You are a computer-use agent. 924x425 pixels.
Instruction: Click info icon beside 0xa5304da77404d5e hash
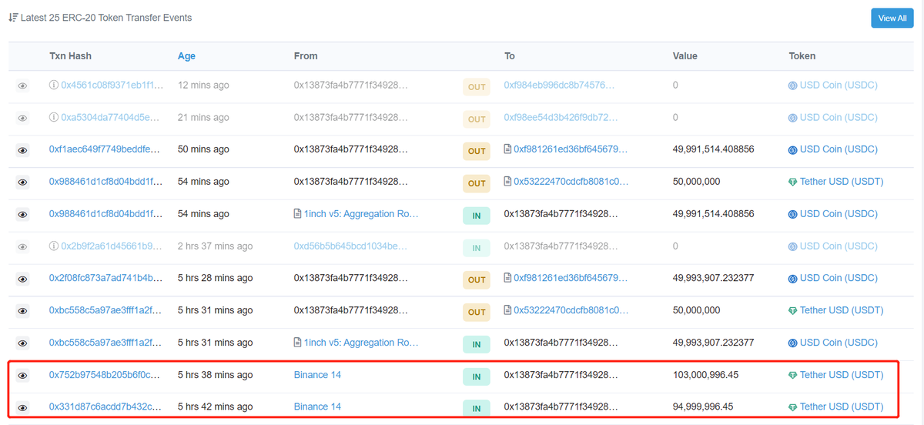pyautogui.click(x=54, y=118)
